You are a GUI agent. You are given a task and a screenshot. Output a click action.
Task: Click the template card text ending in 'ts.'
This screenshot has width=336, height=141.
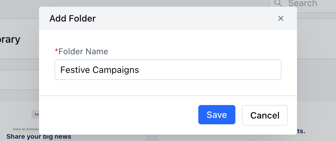pos(301,131)
